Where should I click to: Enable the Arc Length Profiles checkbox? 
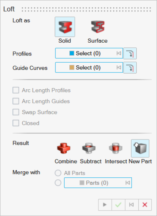coord(16,90)
